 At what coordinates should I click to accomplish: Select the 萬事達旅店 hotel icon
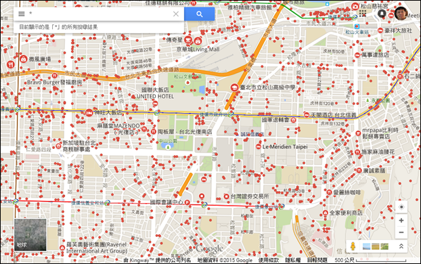point(357,55)
